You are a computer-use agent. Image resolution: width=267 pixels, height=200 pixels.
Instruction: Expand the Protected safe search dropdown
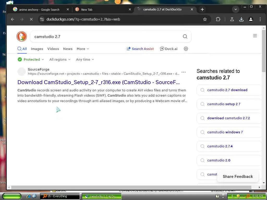coord(31,59)
